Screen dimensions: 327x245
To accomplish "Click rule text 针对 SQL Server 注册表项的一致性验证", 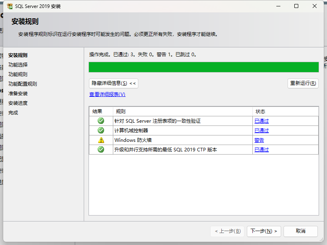I will coord(158,121).
